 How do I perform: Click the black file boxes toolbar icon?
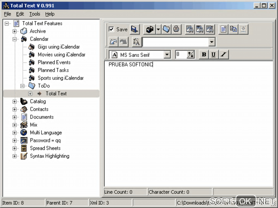coord(150,29)
